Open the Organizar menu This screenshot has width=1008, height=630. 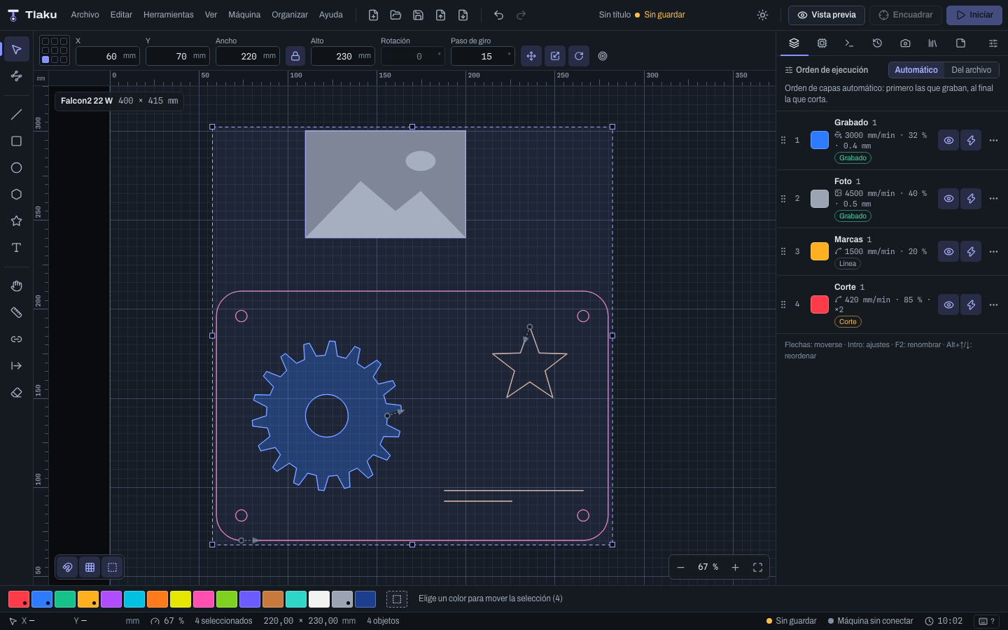(290, 15)
